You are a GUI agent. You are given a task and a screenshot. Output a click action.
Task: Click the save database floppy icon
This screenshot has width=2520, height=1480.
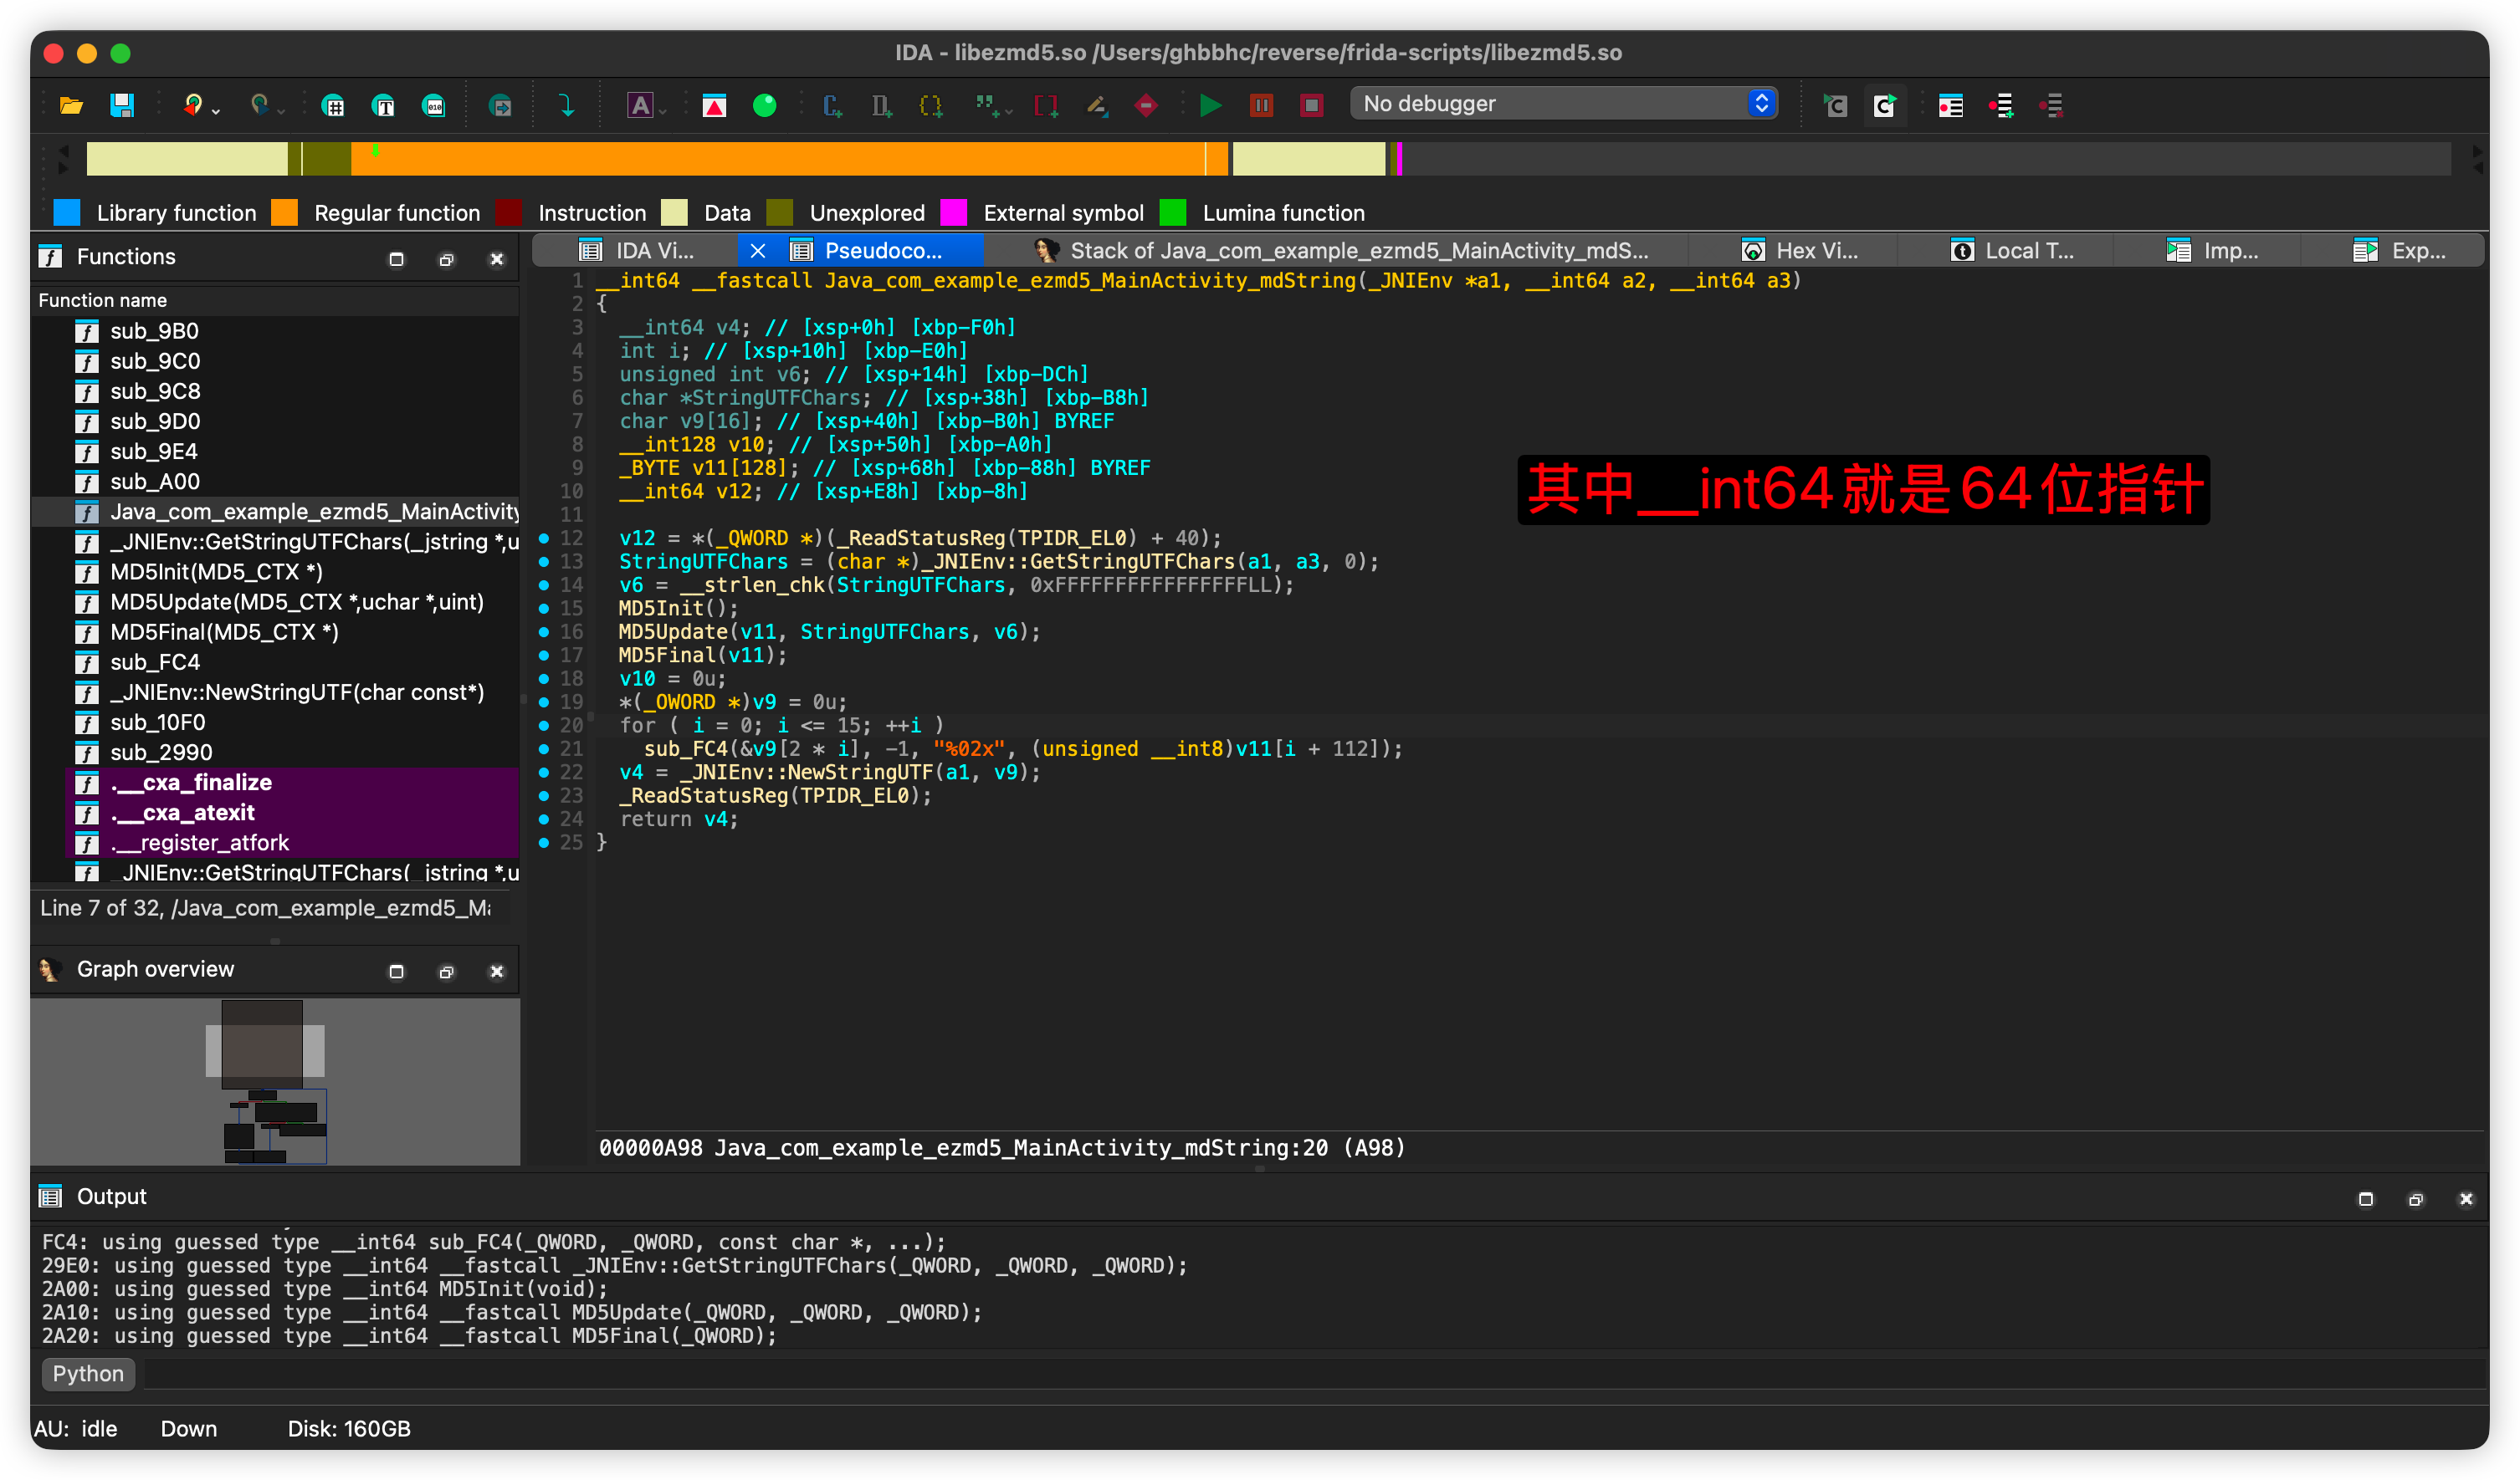[122, 105]
